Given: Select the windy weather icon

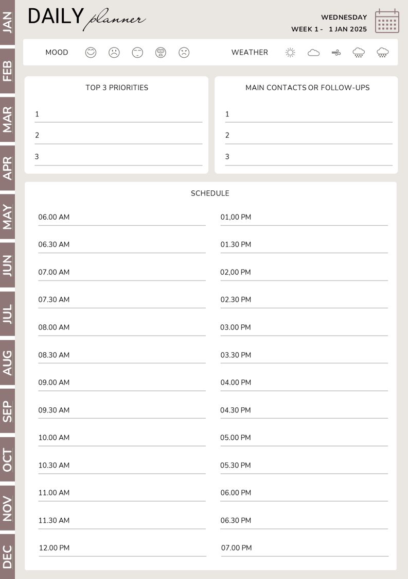Looking at the screenshot, I should point(336,53).
